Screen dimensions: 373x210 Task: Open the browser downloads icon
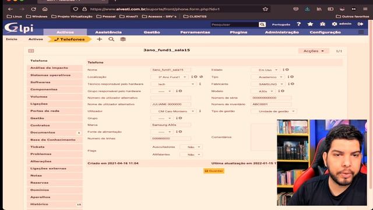(307, 9)
